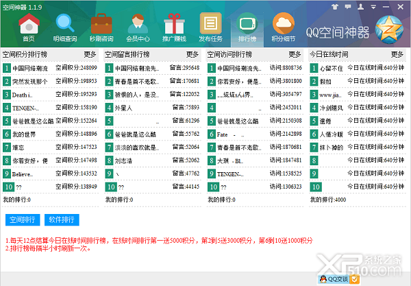Minimize the 空间神器 window

pyautogui.click(x=386, y=7)
